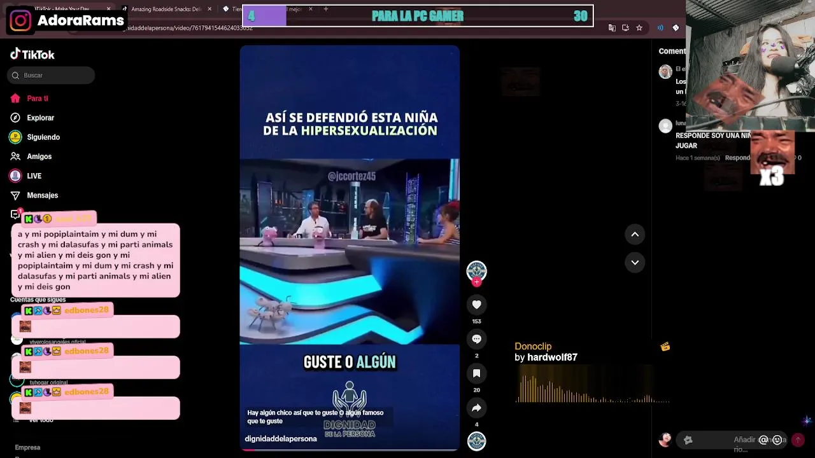Click the Amigos people icon
The height and width of the screenshot is (458, 815).
coord(15,156)
